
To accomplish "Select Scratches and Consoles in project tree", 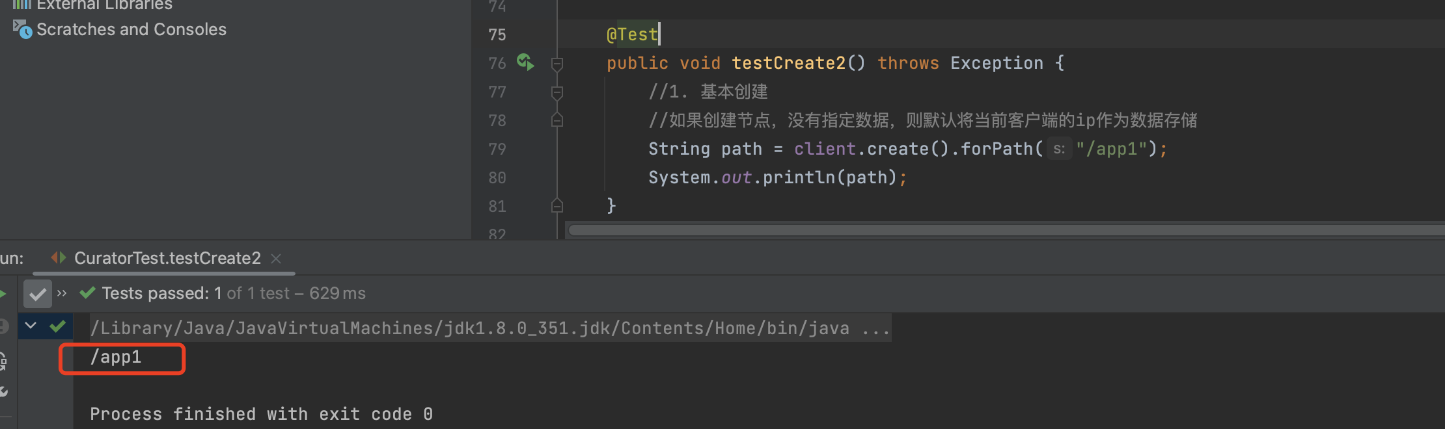I will pyautogui.click(x=131, y=29).
